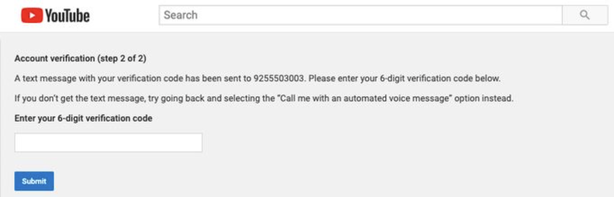The image size is (614, 197).
Task: Click the blue Submit button
Action: (34, 181)
